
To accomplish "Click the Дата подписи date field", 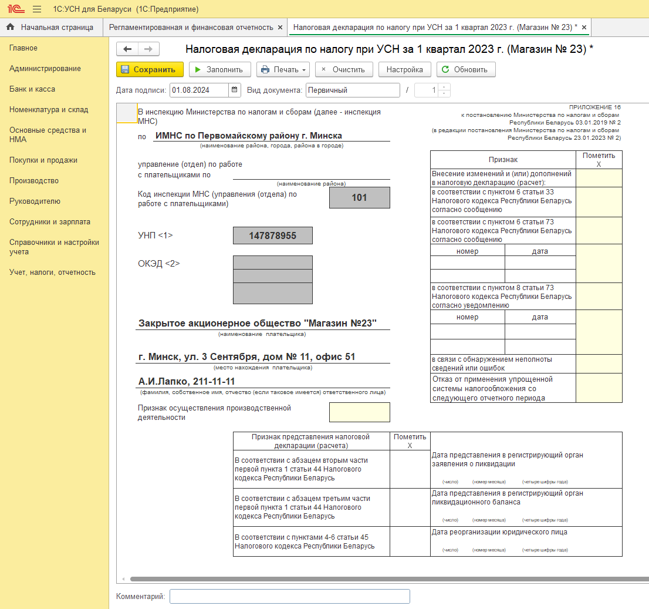I will pos(199,90).
